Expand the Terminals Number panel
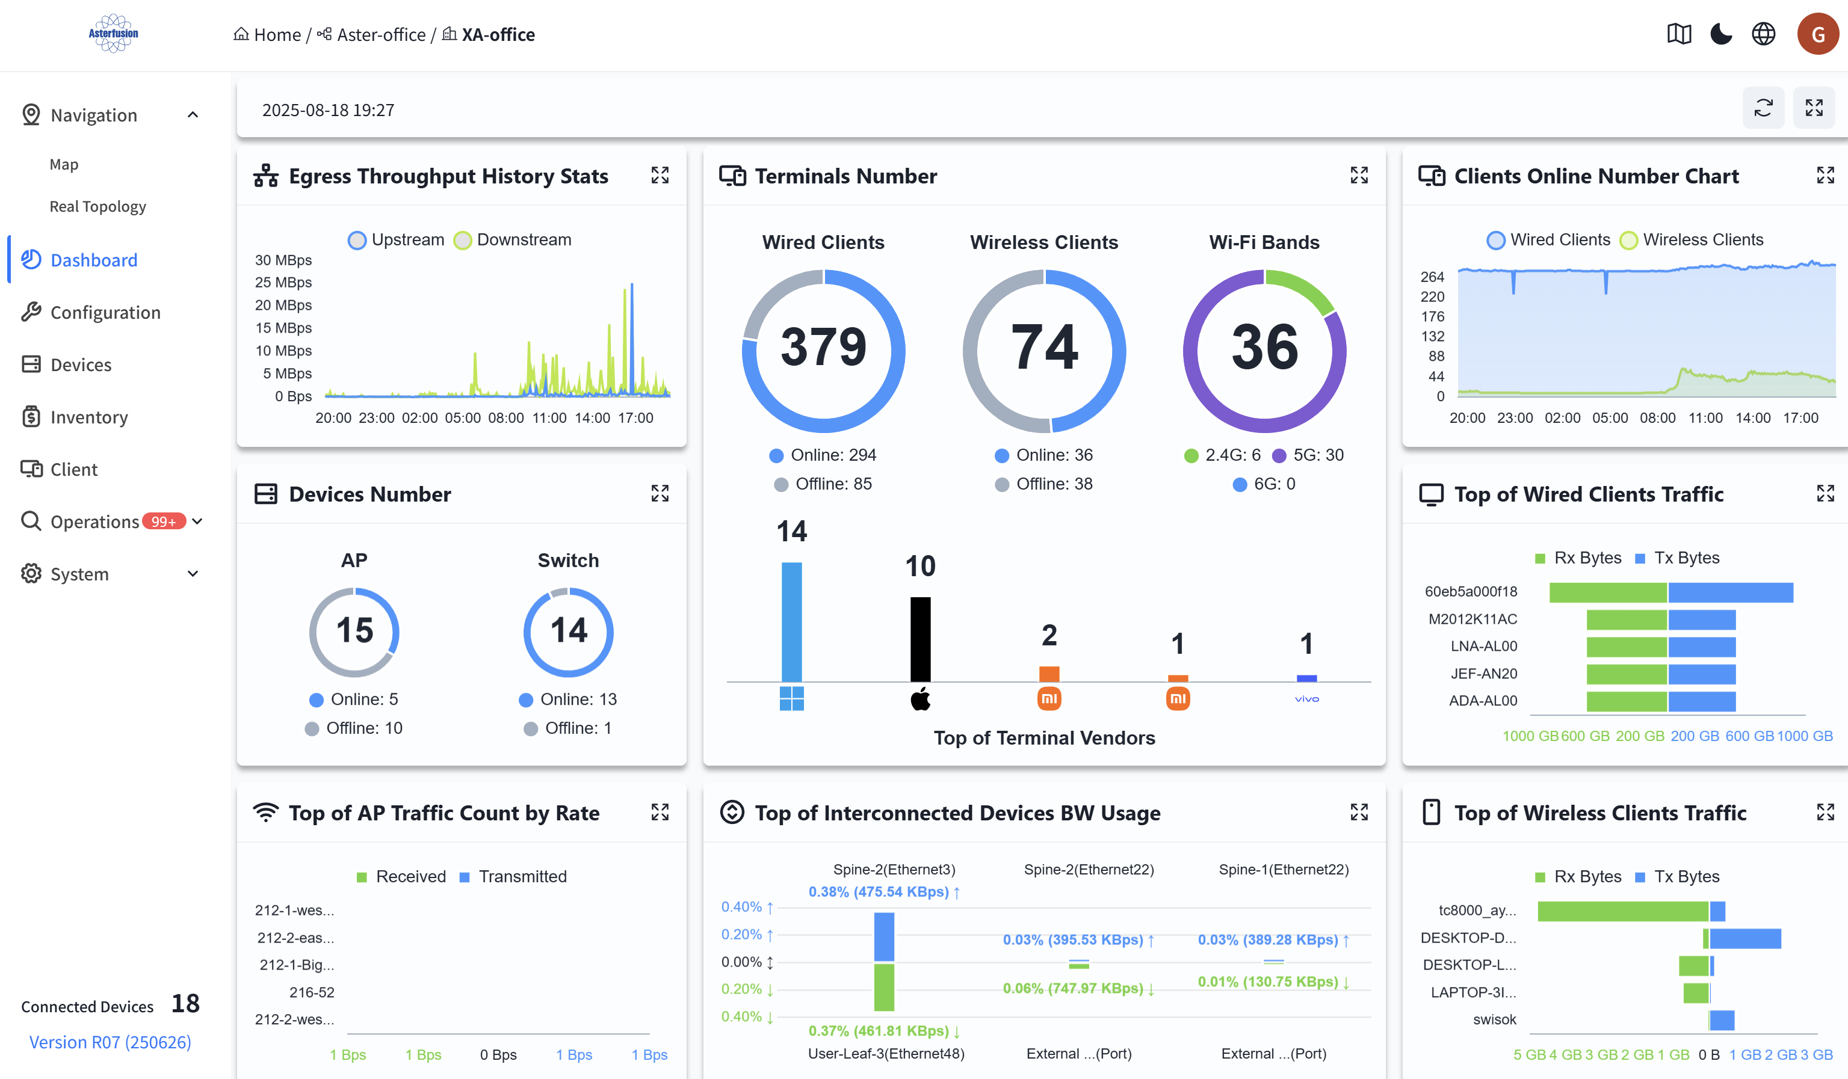Viewport: 1848px width, 1079px height. [1359, 175]
